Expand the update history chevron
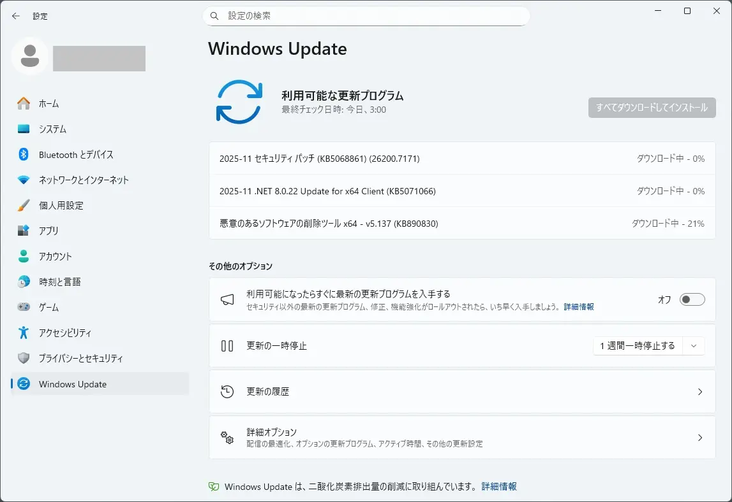Screen dimensions: 732x502 tap(699, 392)
